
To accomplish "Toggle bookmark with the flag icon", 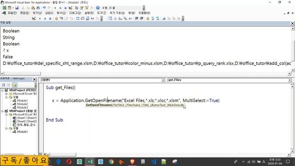I will 164,18.
